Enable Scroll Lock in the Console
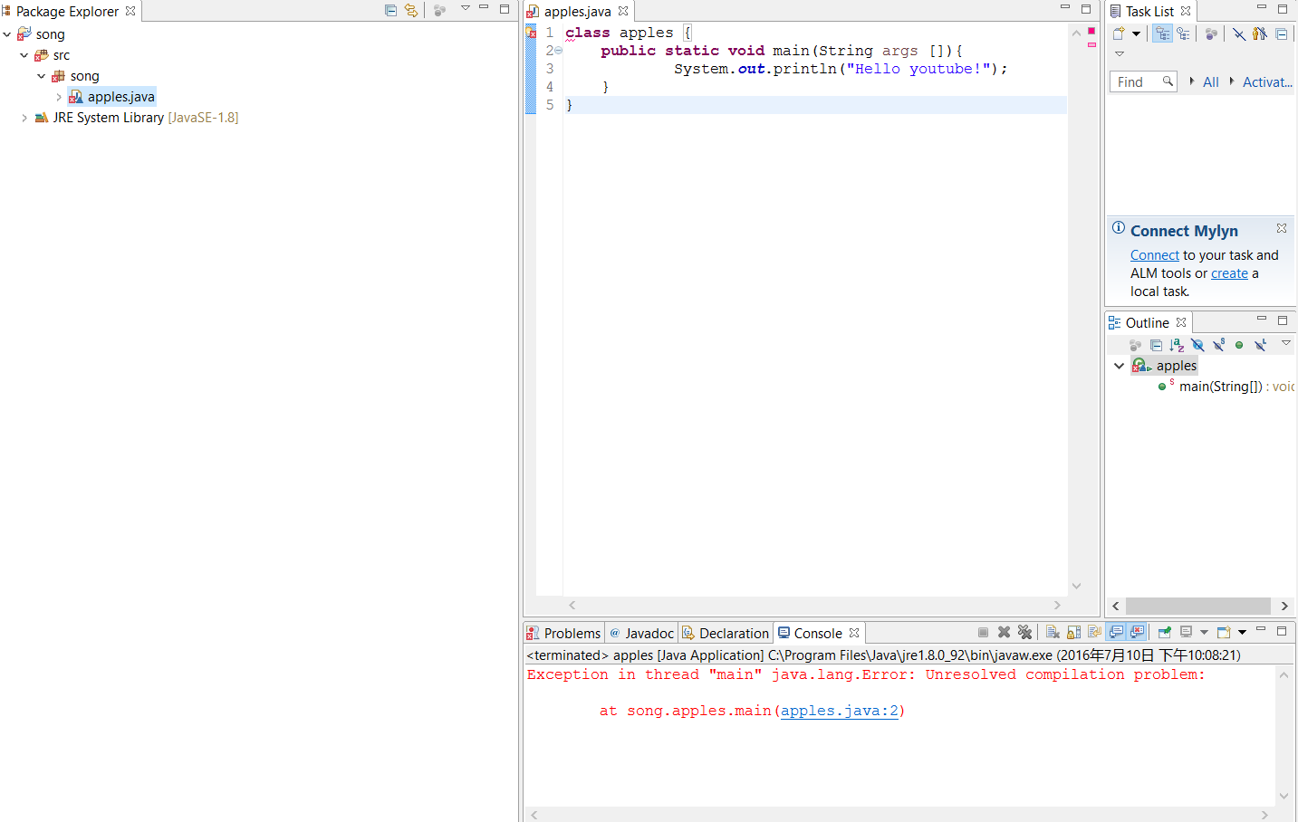The width and height of the screenshot is (1298, 822). pos(1072,632)
